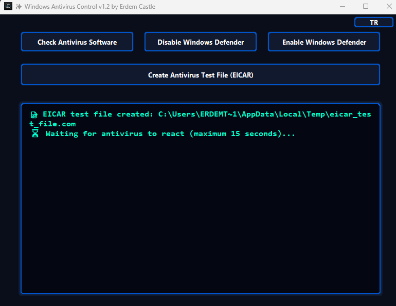This screenshot has height=306, width=396.
Task: Click Check Antivirus Software button
Action: pos(77,42)
